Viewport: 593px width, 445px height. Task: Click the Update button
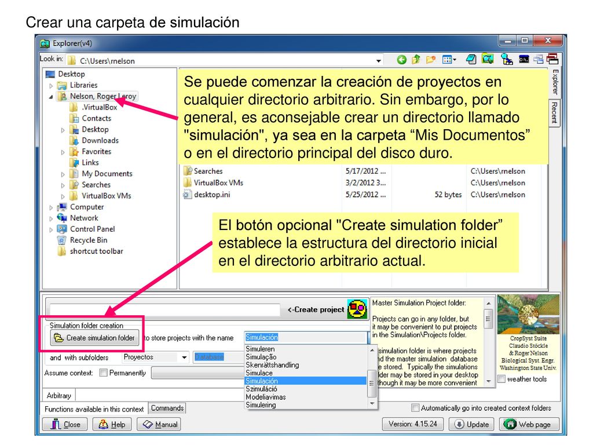click(471, 424)
